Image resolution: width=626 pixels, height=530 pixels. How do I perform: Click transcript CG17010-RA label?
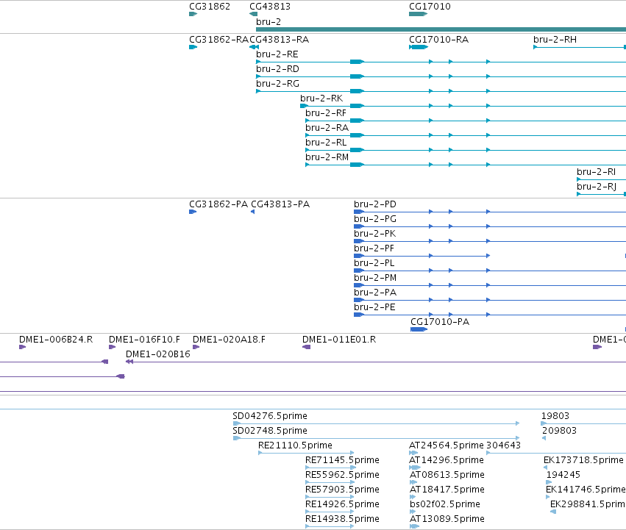pos(438,40)
